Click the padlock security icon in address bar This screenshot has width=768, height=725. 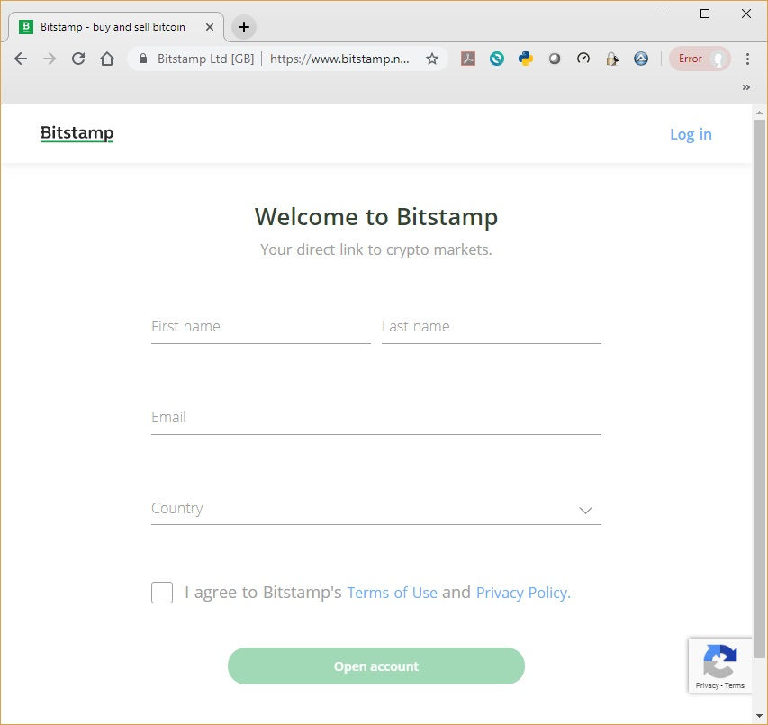143,59
